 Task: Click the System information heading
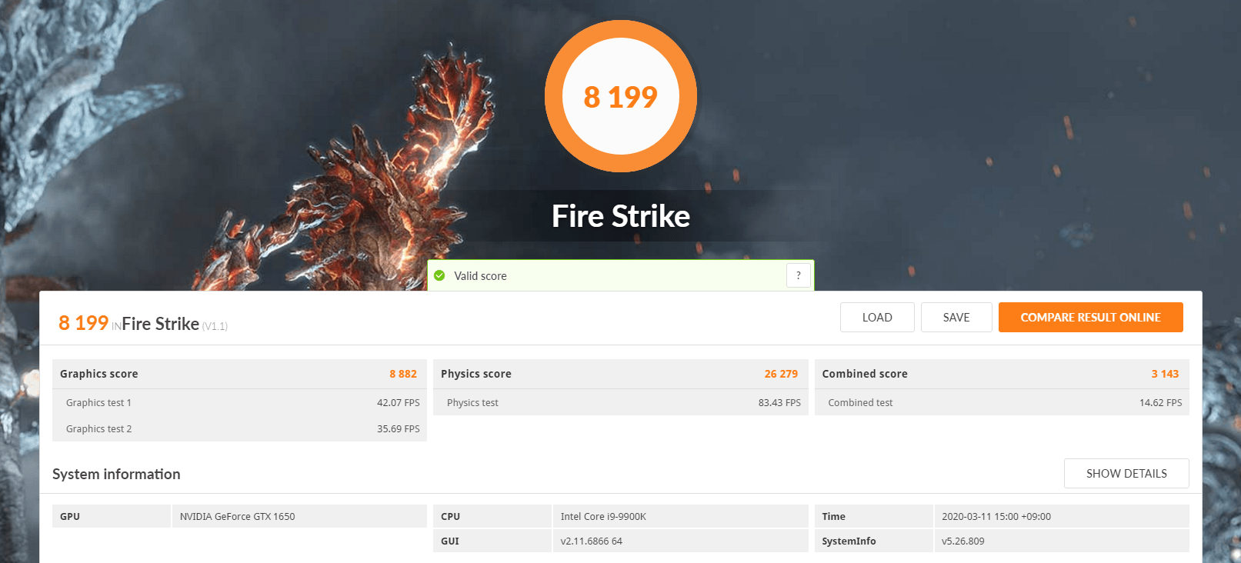coord(116,474)
